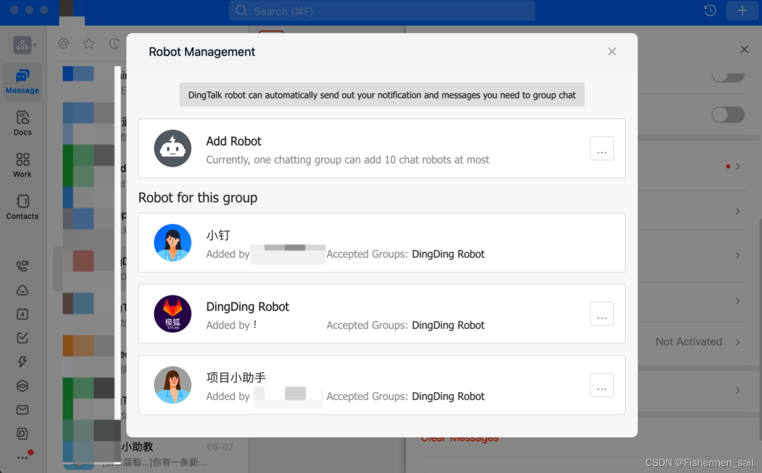
Task: Click the clock icon above the chat list
Action: (114, 44)
